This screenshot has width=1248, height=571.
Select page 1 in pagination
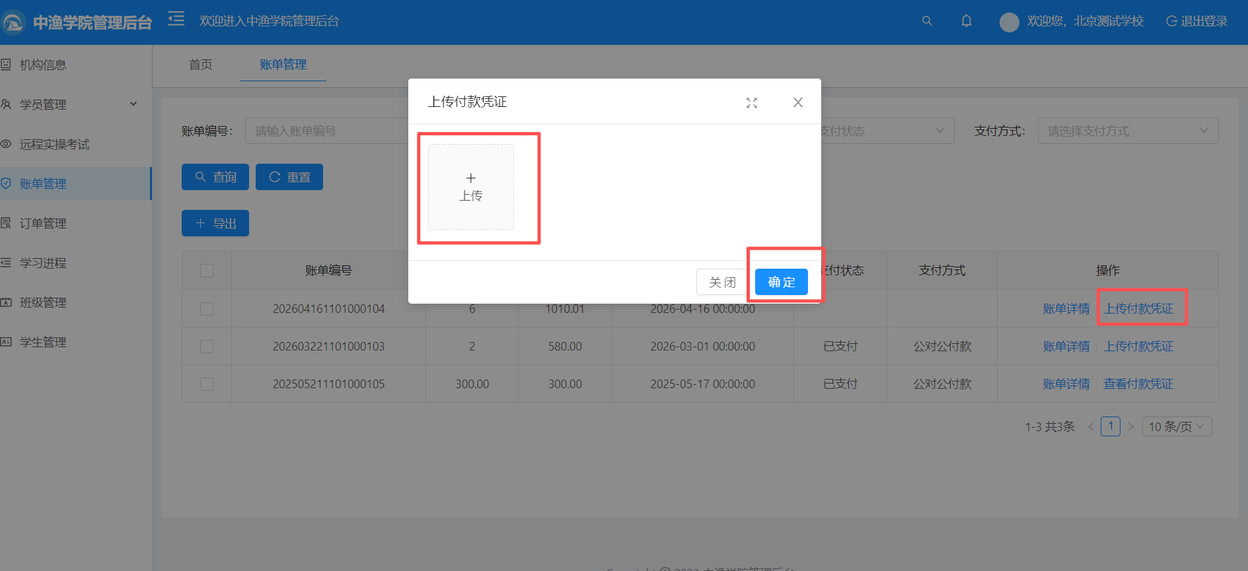coord(1111,426)
